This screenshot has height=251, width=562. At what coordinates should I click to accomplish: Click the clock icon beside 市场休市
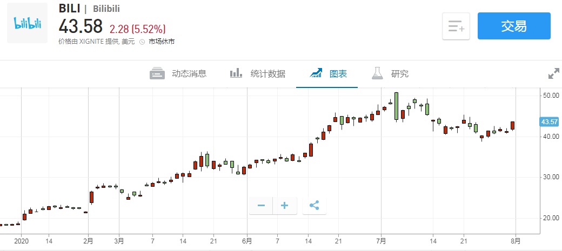click(142, 42)
